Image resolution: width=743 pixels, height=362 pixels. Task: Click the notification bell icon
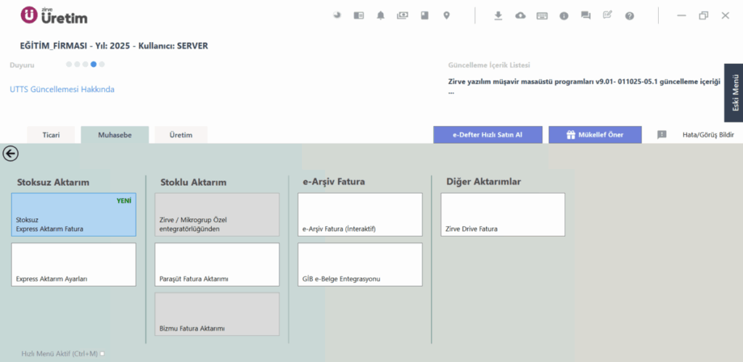click(380, 16)
